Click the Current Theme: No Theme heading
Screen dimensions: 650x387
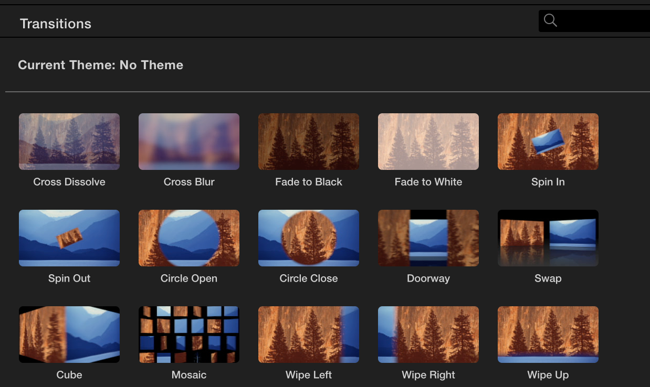click(x=101, y=65)
